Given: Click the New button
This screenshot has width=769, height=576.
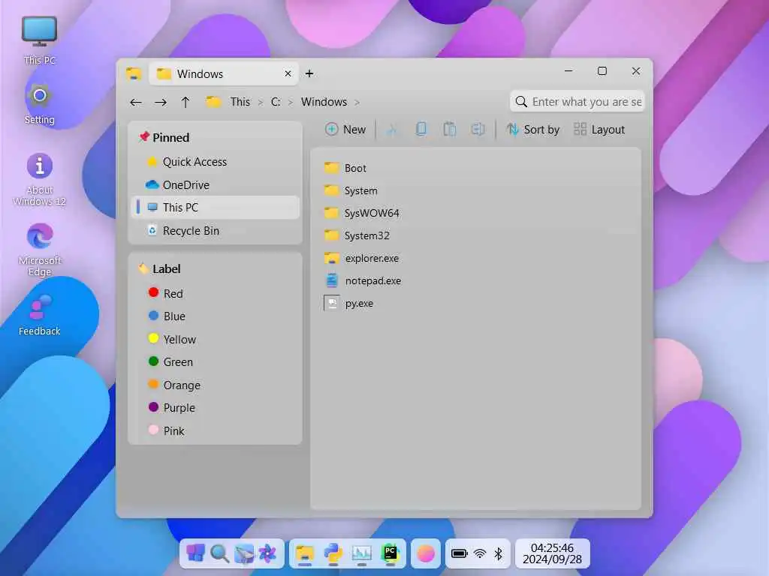Looking at the screenshot, I should coord(345,130).
